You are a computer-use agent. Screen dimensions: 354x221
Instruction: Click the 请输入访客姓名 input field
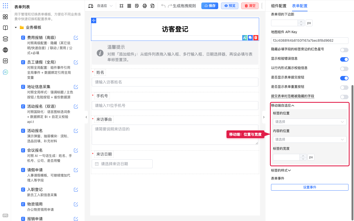(175, 82)
